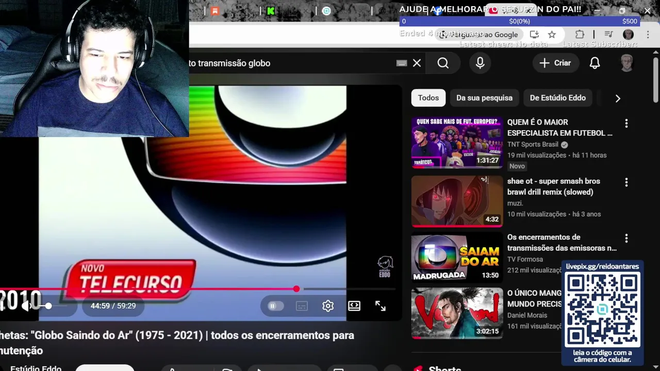
Task: Open options for TNT Sports Brasil video
Action: click(626, 124)
